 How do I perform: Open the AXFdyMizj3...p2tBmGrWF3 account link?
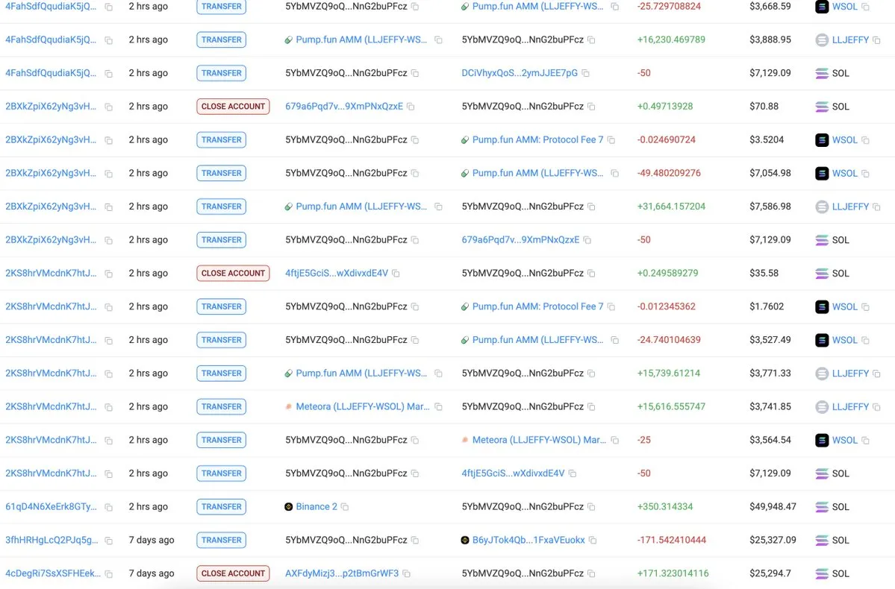tap(342, 573)
